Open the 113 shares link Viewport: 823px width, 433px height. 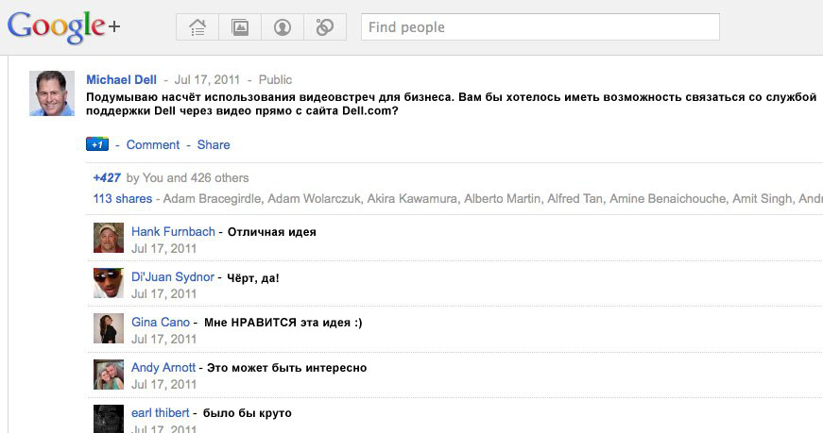tap(123, 199)
